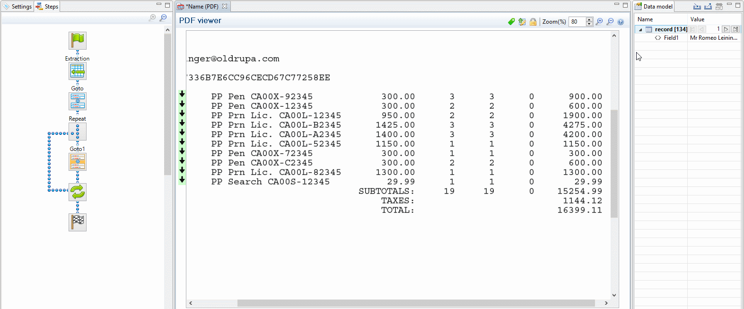Image resolution: width=744 pixels, height=309 pixels.
Task: Click the green start flag step
Action: 78,41
